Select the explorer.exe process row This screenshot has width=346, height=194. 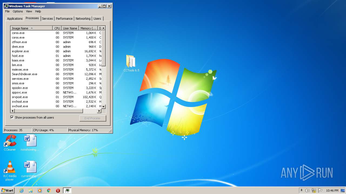click(x=56, y=51)
